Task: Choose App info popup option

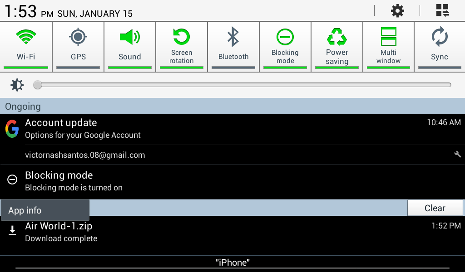Action: pyautogui.click(x=45, y=210)
